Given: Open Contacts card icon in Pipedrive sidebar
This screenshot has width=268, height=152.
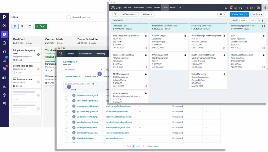Looking at the screenshot, I should point(4,78).
